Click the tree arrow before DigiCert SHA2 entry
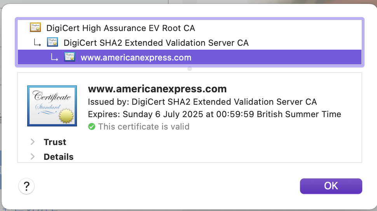Image resolution: width=377 pixels, height=211 pixels. [37, 43]
